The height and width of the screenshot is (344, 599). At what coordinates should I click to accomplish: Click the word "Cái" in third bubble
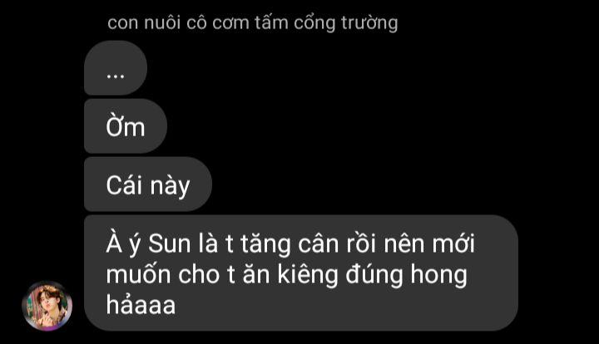[124, 185]
